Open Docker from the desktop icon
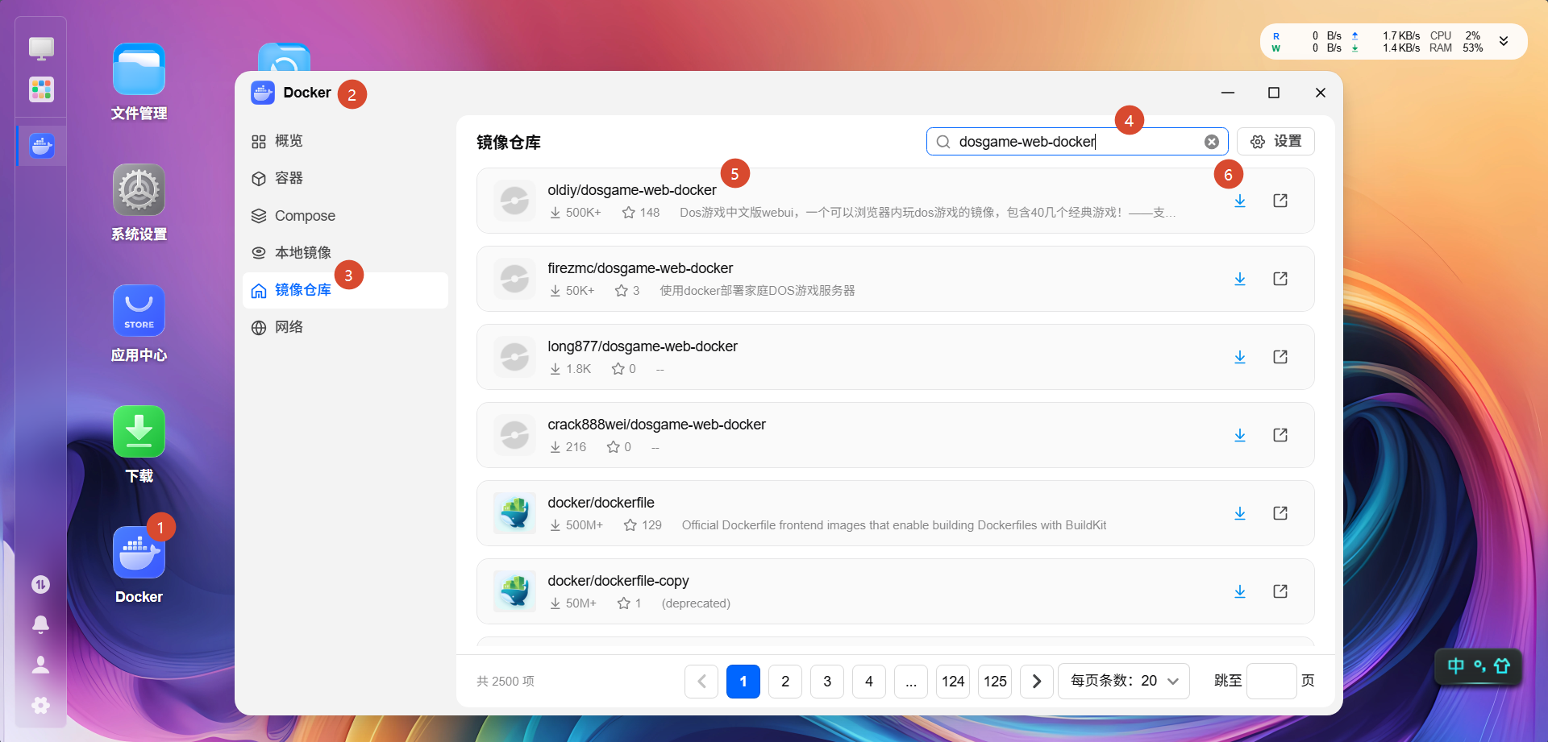 point(139,553)
